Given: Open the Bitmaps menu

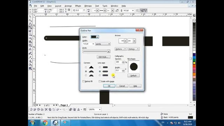Looking at the screenshot, I should point(88,6).
